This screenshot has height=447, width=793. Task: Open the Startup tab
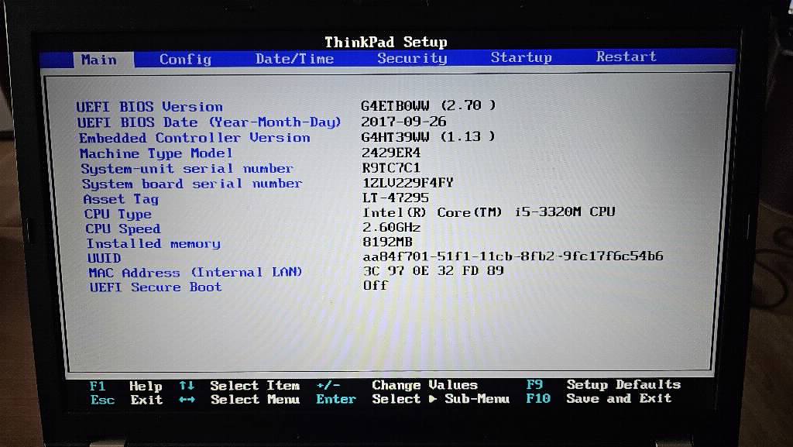(x=521, y=57)
